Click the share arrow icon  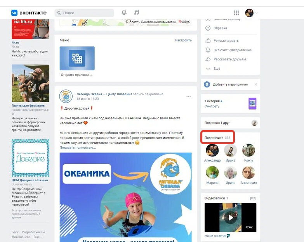point(208,59)
